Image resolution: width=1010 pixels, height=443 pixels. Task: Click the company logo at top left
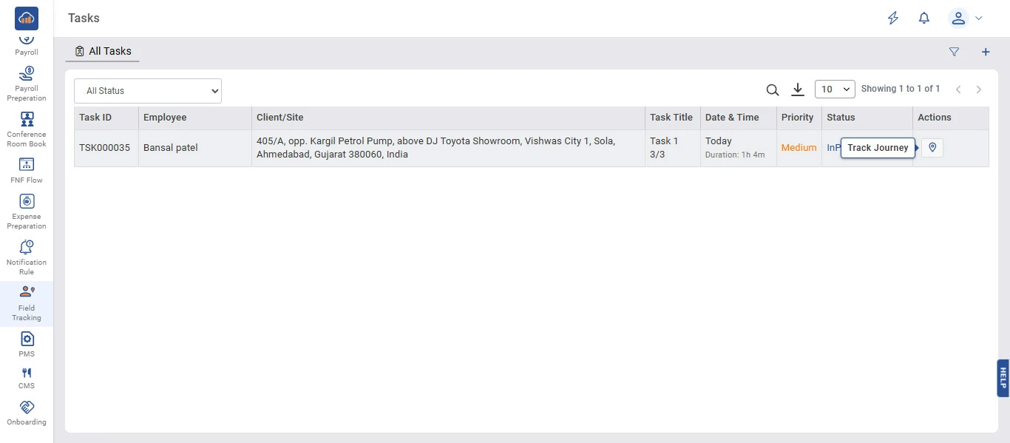(27, 18)
